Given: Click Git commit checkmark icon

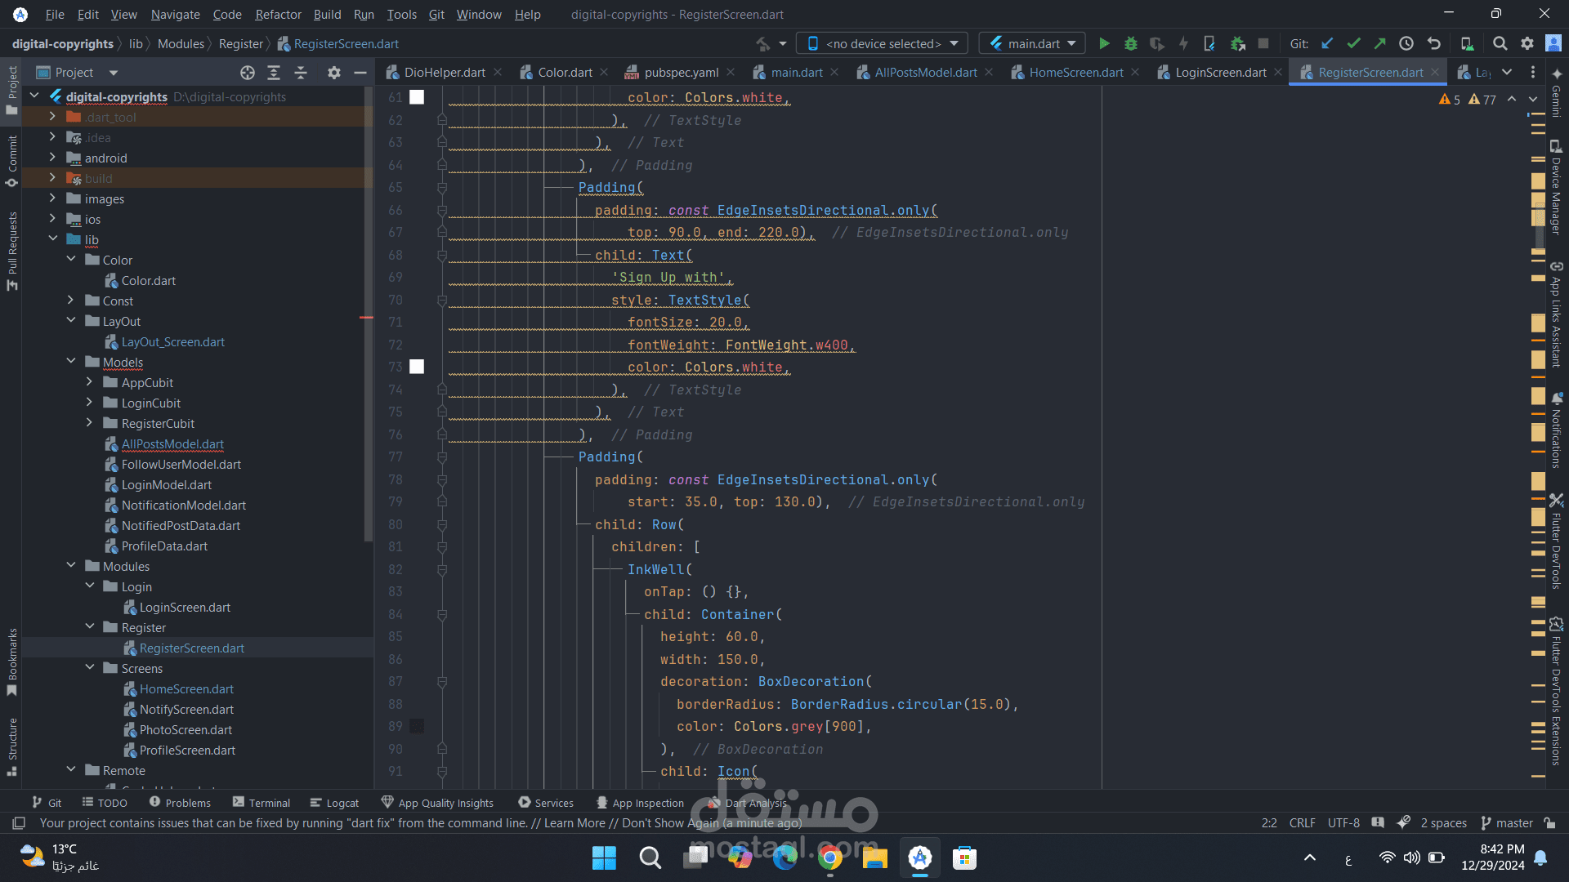Looking at the screenshot, I should tap(1353, 44).
